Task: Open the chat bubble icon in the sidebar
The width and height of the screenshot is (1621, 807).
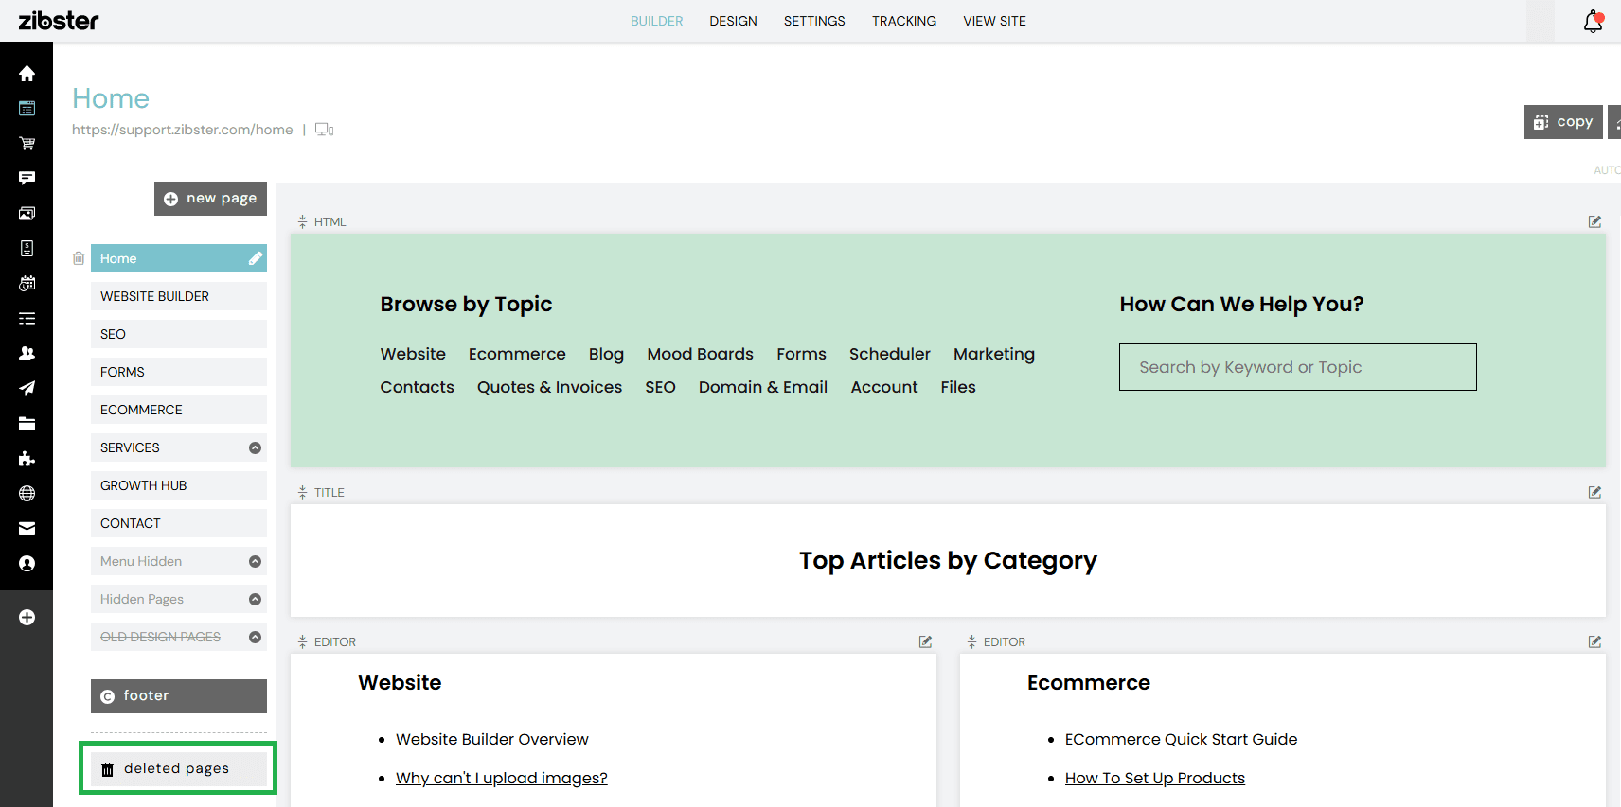Action: point(27,178)
